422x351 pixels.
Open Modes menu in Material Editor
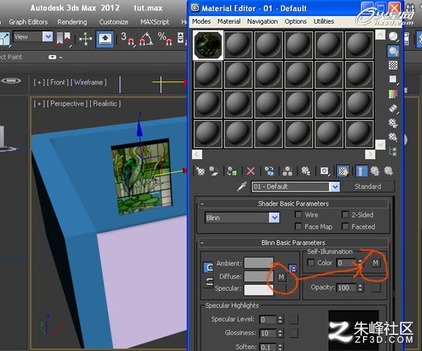tap(201, 21)
